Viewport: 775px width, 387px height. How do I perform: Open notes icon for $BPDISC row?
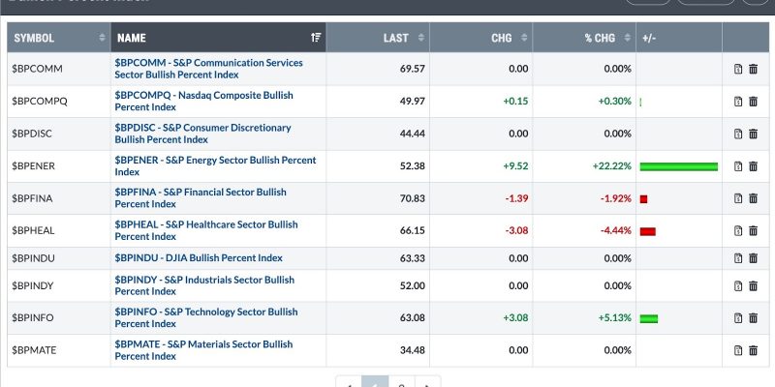click(738, 134)
